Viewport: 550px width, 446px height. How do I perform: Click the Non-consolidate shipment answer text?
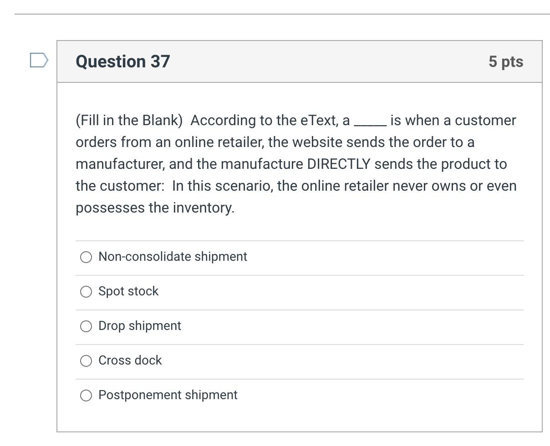click(173, 257)
